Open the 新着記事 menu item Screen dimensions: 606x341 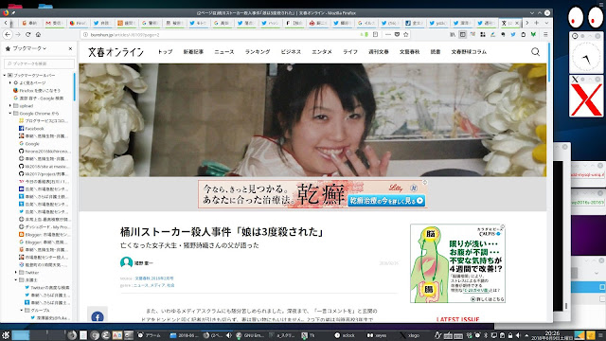(193, 52)
